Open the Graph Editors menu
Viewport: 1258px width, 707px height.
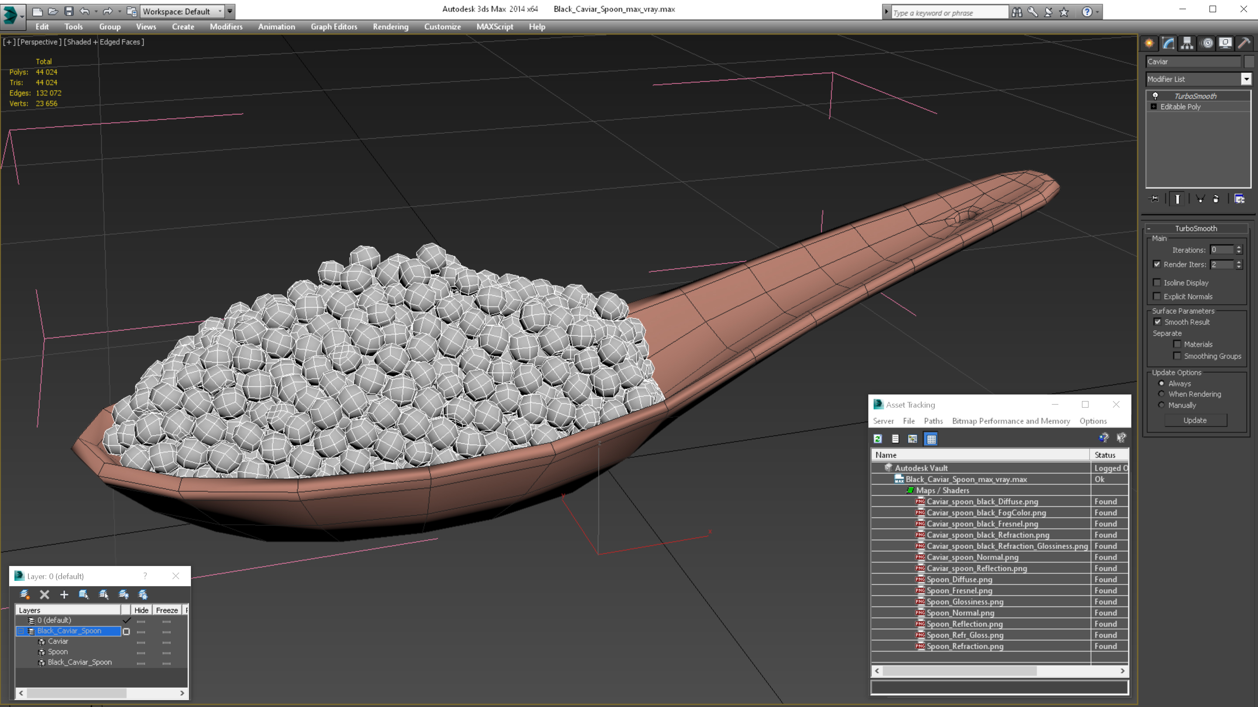[334, 27]
